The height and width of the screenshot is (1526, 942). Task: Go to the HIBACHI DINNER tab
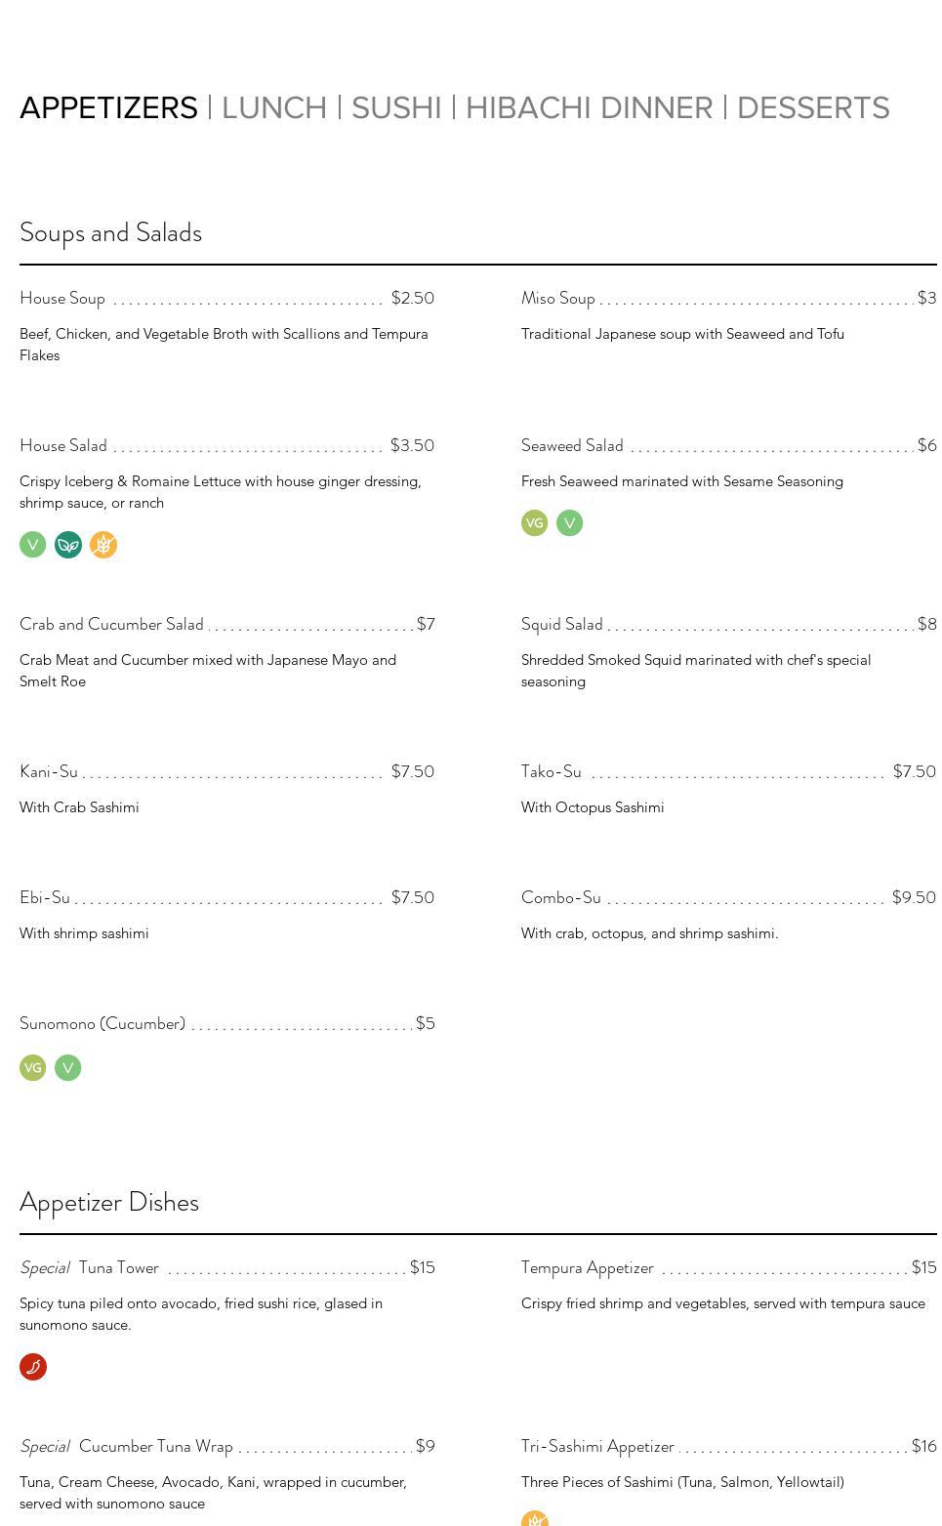[x=589, y=107]
